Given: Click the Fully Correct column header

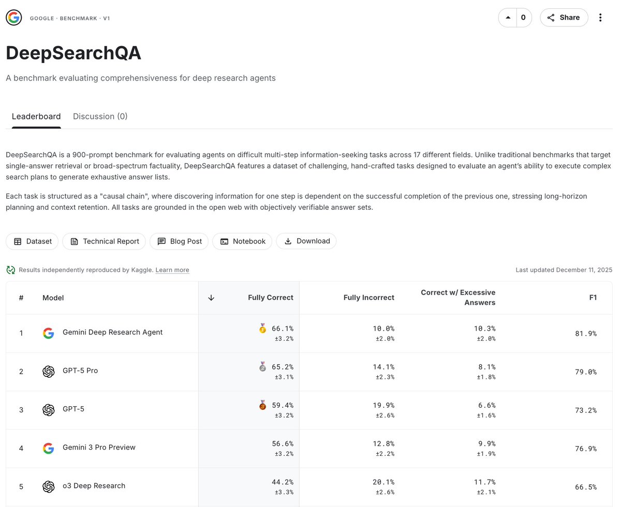Looking at the screenshot, I should coord(271,298).
